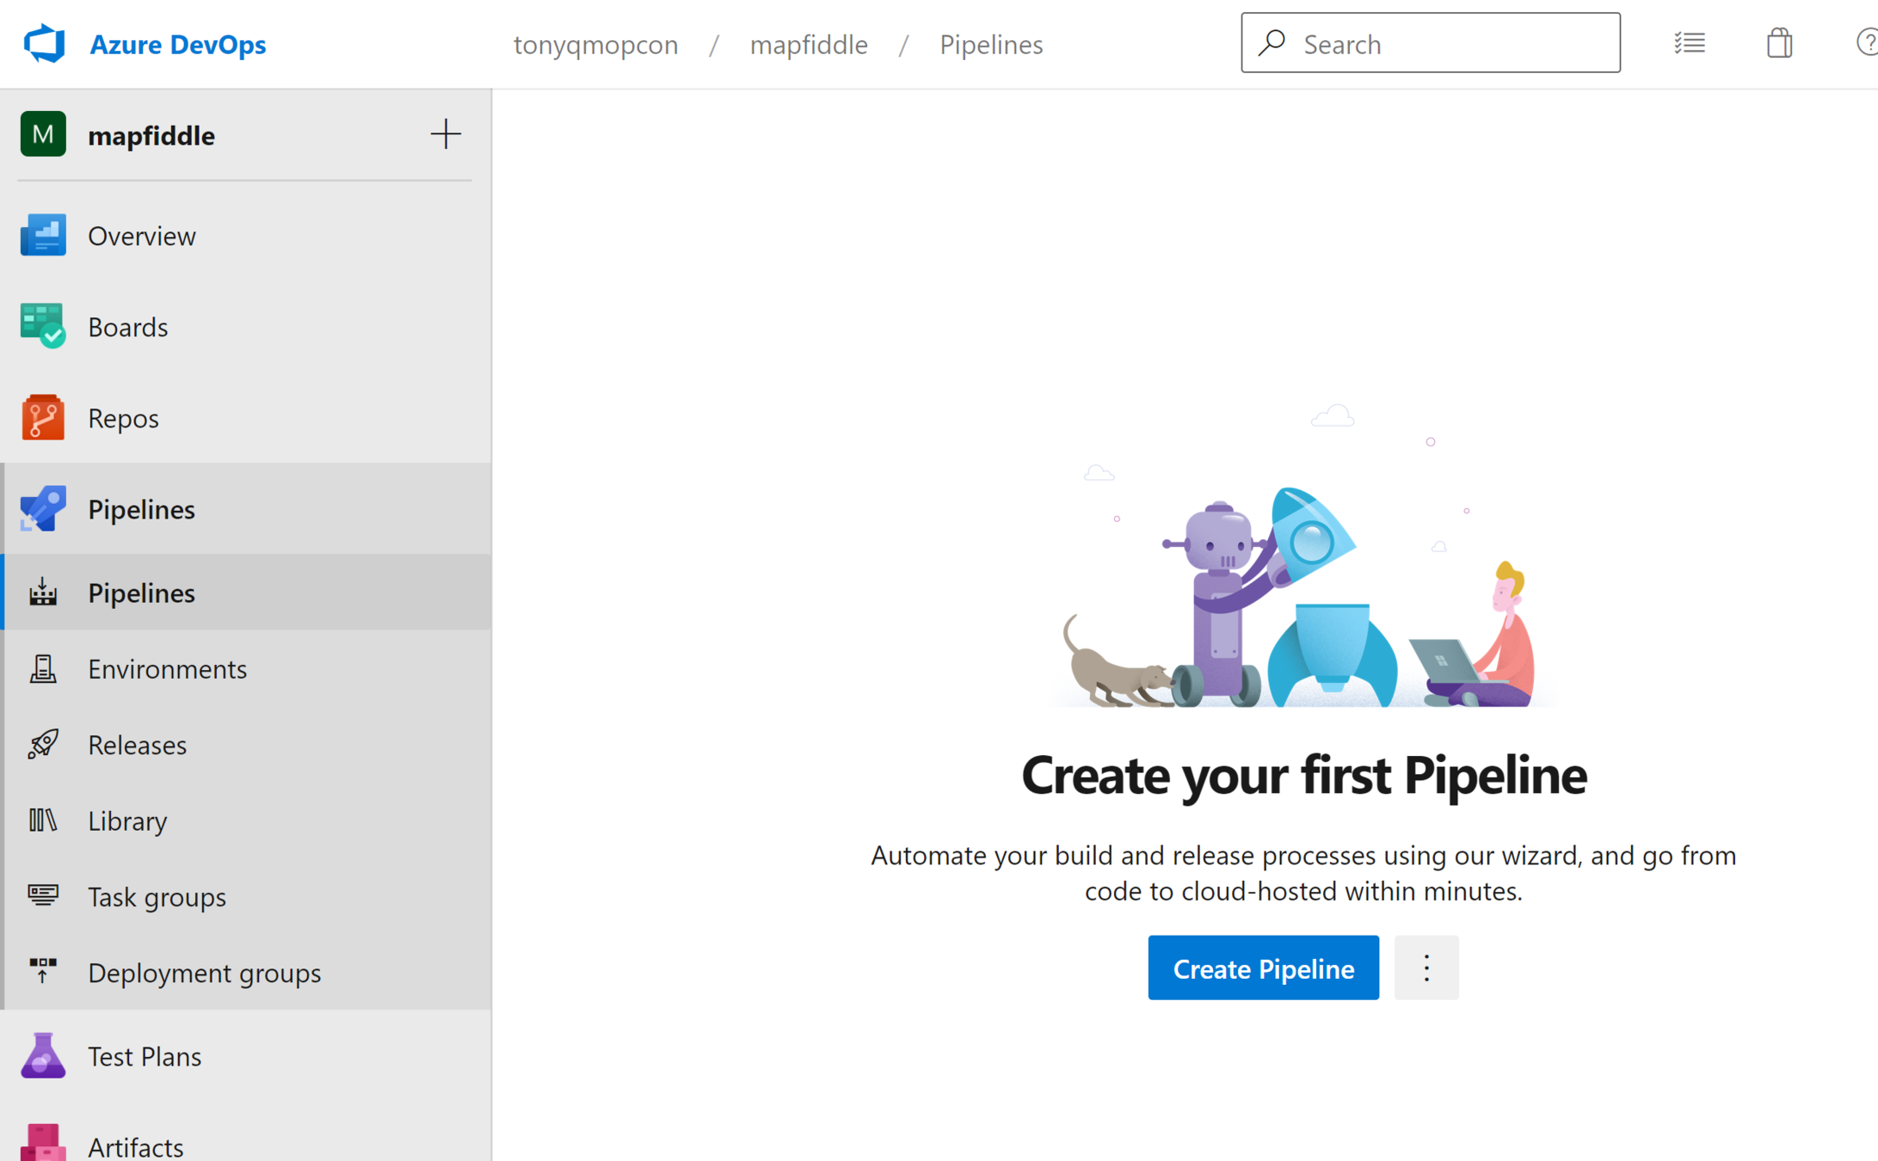Click the tonyqmopcon breadcrumb link

tap(595, 44)
